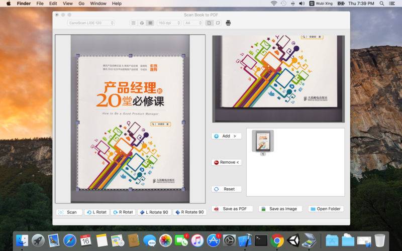Screen dimensions: 402x251
Task: Open the File menu
Action: pyautogui.click(x=40, y=4)
